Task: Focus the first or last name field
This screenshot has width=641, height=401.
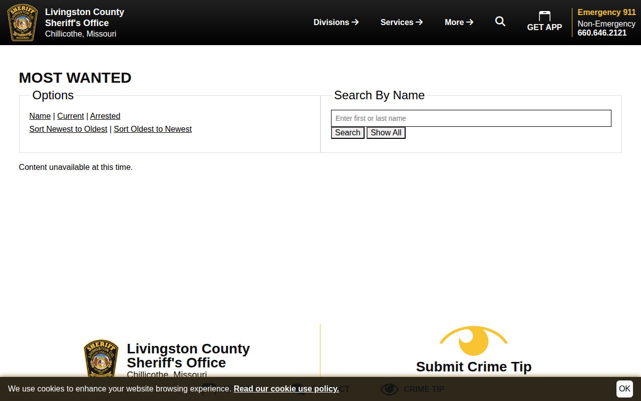Action: 471,118
